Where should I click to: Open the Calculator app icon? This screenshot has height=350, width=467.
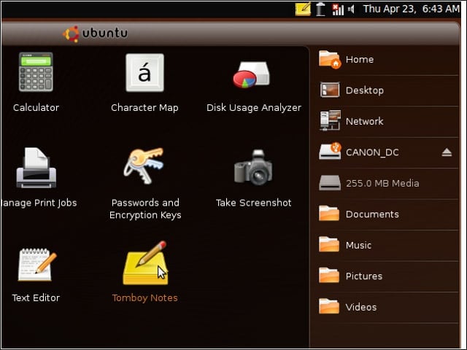coord(36,72)
